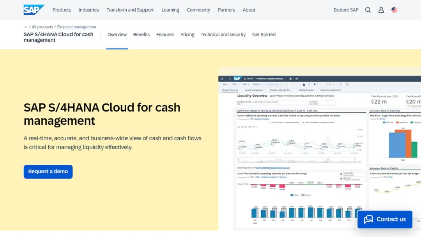Click the back arrow in dashboard screenshot header
Image resolution: width=421 pixels, height=237 pixels.
pyautogui.click(x=230, y=79)
